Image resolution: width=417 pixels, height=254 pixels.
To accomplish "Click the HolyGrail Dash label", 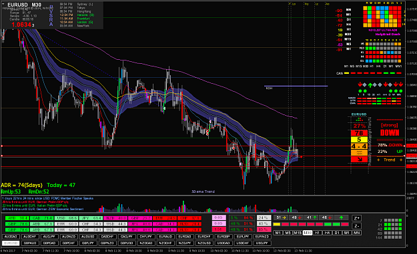I will (388, 34).
